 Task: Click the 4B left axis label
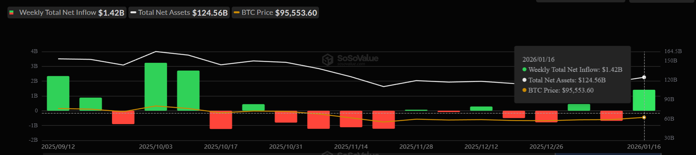pyautogui.click(x=34, y=52)
